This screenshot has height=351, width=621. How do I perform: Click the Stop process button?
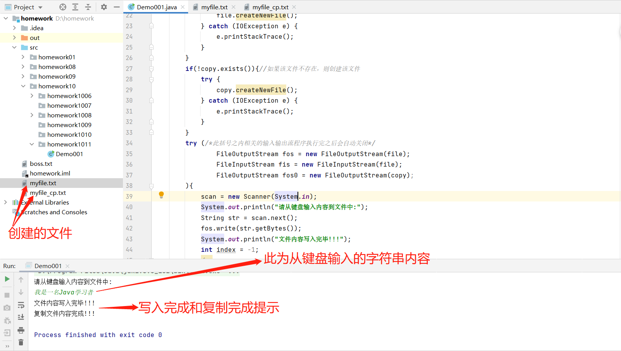7,295
